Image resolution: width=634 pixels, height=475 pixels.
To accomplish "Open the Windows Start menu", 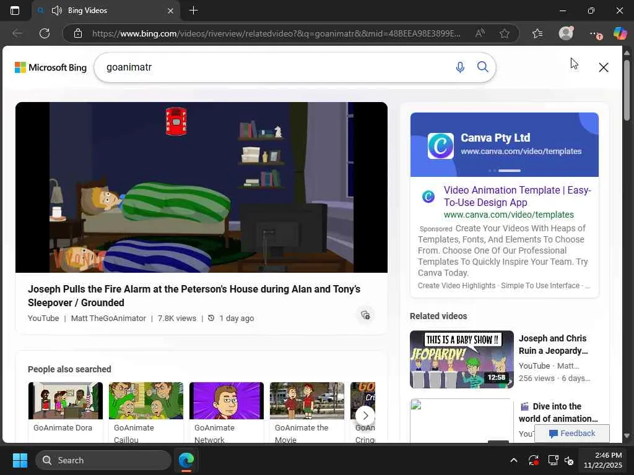I will click(20, 460).
